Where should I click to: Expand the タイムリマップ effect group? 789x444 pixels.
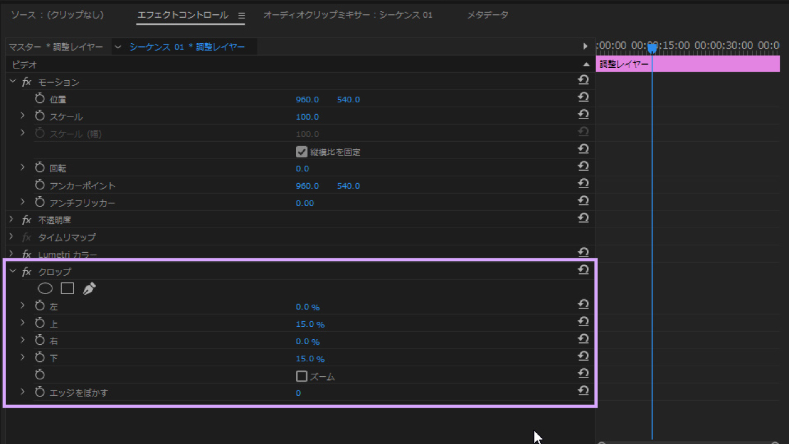point(12,237)
